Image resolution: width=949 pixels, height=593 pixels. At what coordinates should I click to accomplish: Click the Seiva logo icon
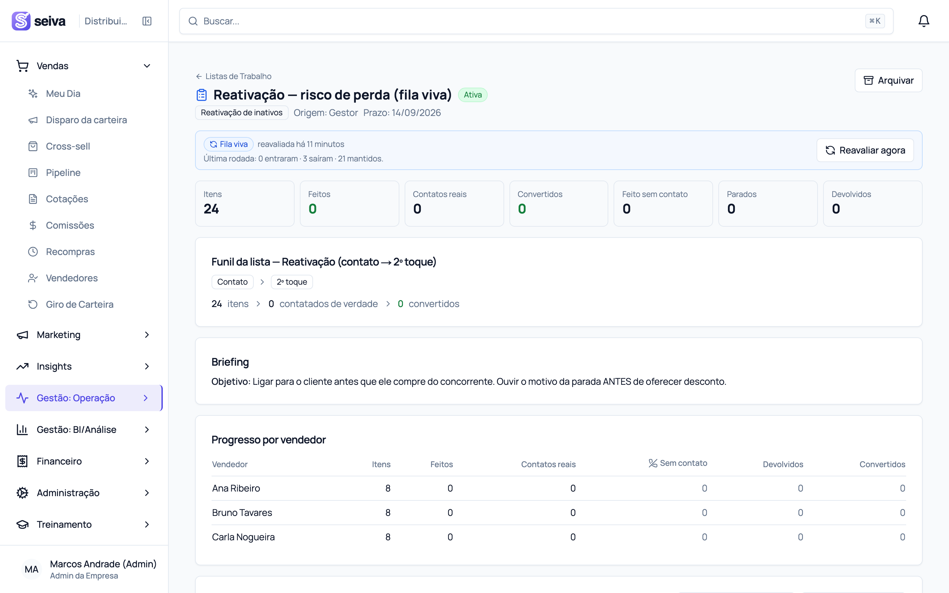pos(21,21)
